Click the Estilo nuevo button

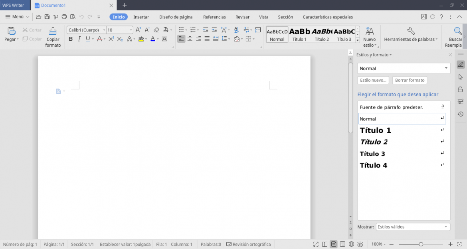pos(373,80)
